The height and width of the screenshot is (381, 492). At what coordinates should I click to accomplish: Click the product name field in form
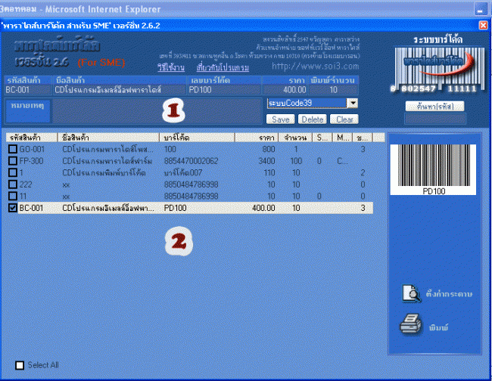[x=120, y=90]
